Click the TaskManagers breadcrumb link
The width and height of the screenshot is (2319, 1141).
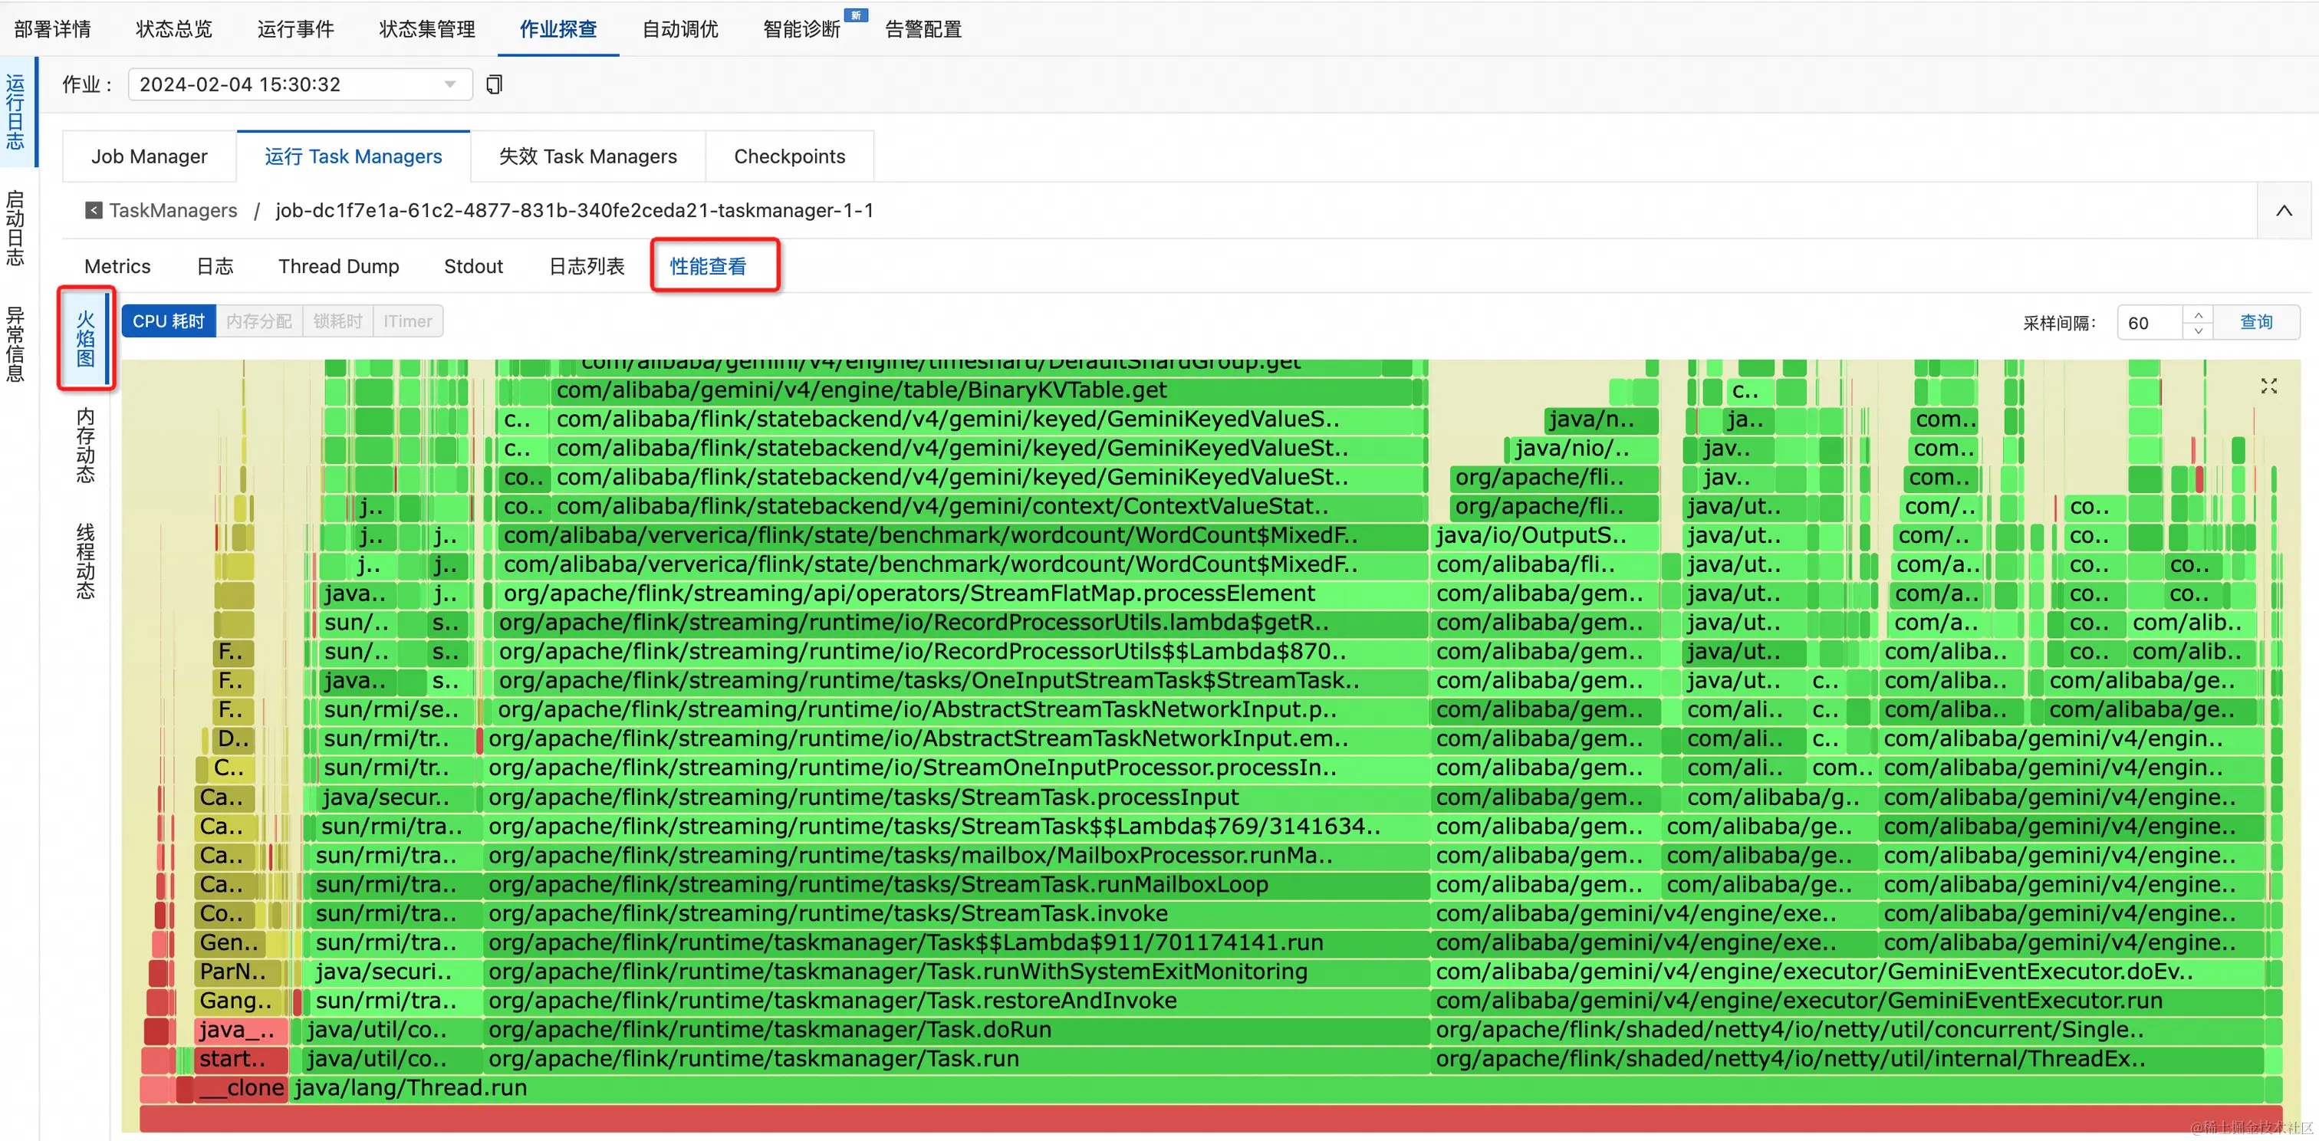(x=173, y=211)
